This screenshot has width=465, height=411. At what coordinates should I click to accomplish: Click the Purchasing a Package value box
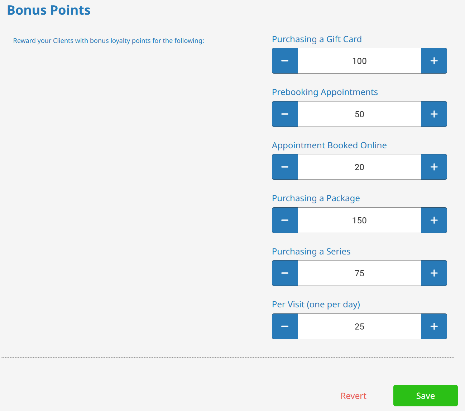tap(359, 220)
